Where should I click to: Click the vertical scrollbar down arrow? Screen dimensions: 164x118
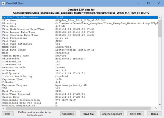click(x=160, y=104)
